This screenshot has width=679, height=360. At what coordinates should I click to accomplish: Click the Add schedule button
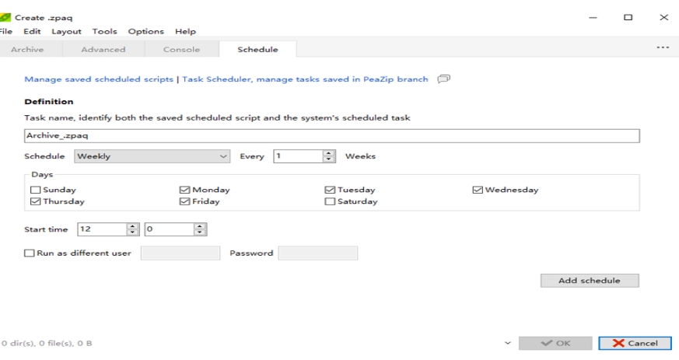[x=590, y=281]
